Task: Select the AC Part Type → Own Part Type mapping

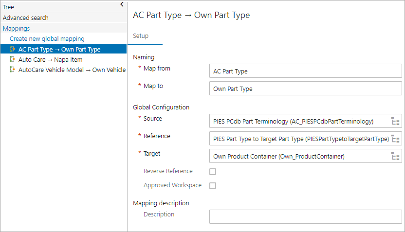Action: click(59, 49)
